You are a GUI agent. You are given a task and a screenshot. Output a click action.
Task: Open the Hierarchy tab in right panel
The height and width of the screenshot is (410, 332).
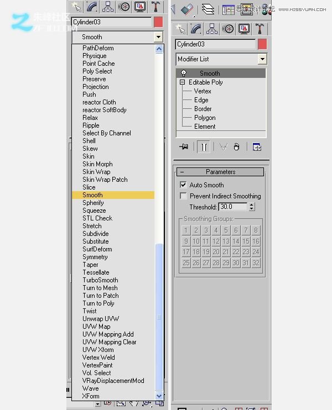pos(212,29)
